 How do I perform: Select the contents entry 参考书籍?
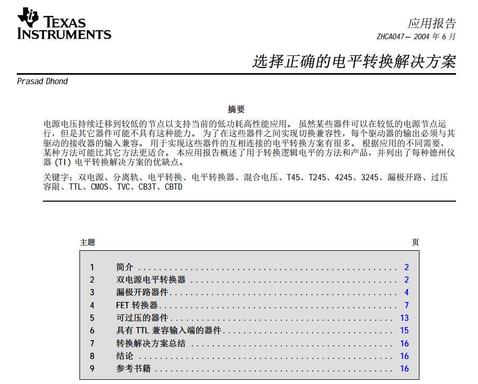click(133, 368)
